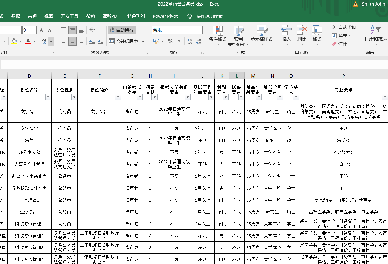Toggle 自动换行 wrap text button
Screen dimensions: 388x264
[122, 30]
